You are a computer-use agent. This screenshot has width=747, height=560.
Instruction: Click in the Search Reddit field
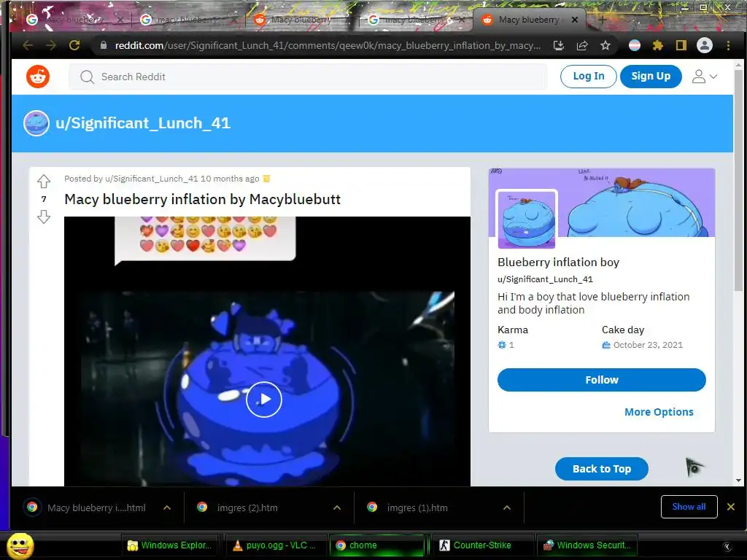308,77
